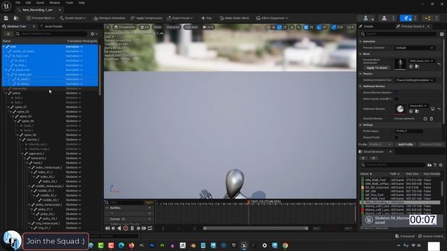Switch to the Skeleton editing mode icon
The height and width of the screenshot is (251, 447).
366,18
